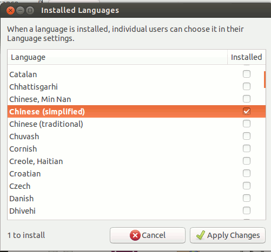Select the Creole, Haitian row
Viewport: 271px width, 252px height.
point(136,161)
